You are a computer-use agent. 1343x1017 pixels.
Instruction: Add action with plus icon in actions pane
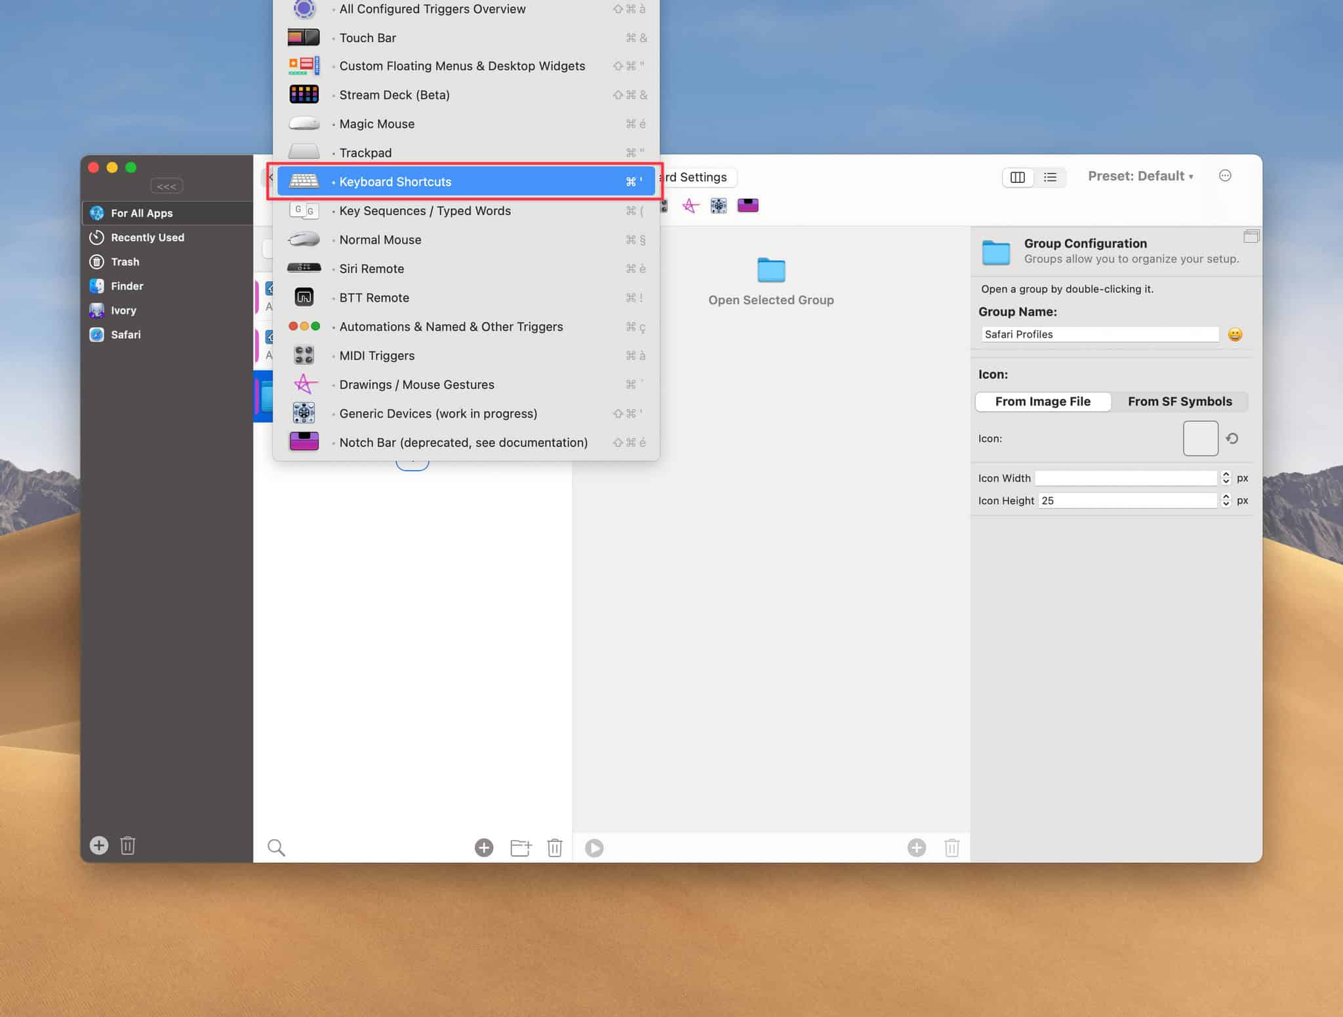(x=917, y=848)
